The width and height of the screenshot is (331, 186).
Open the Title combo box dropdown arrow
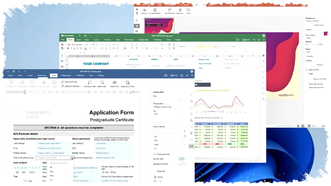tap(72, 158)
